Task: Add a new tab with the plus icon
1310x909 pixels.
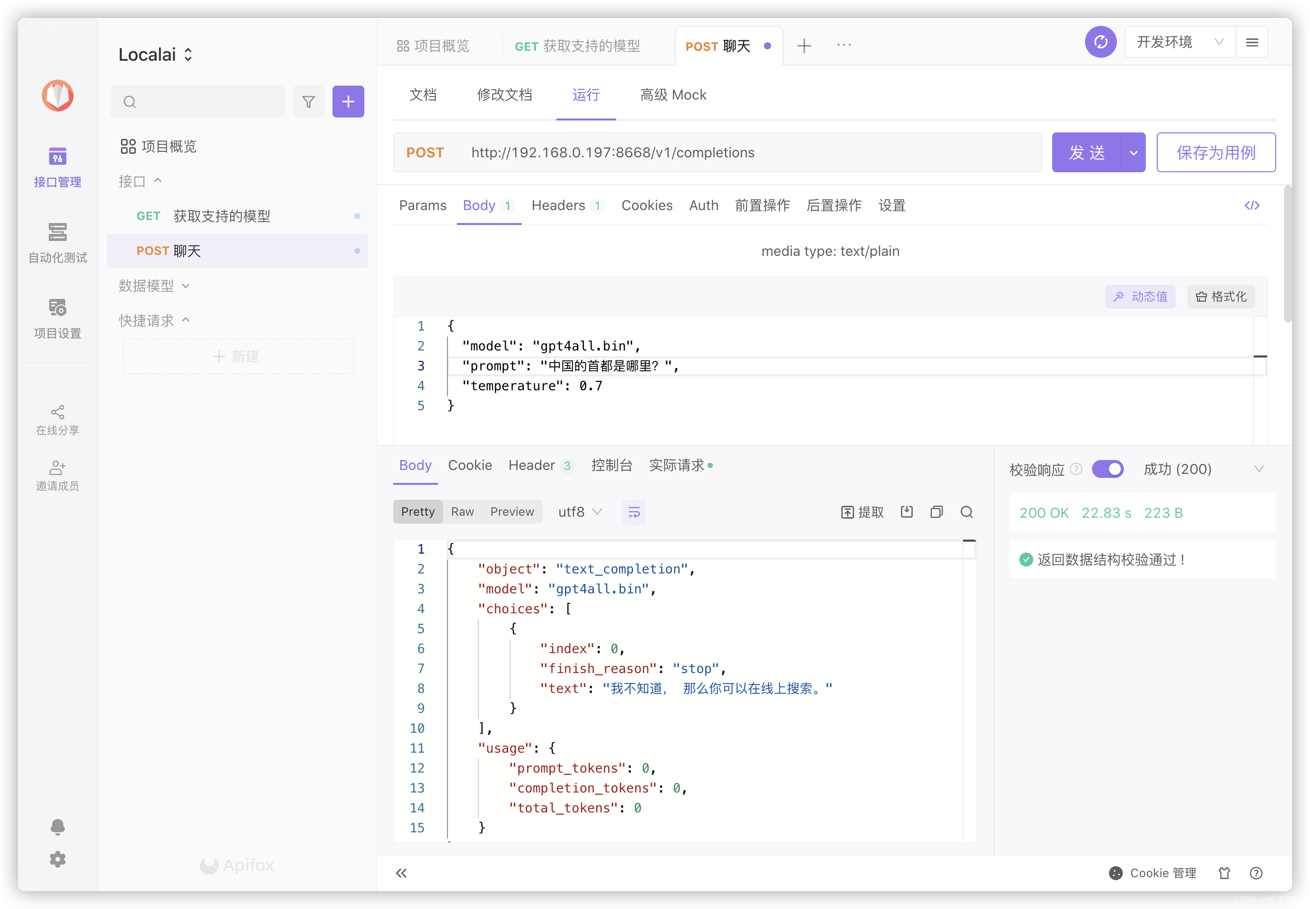Action: pos(803,46)
